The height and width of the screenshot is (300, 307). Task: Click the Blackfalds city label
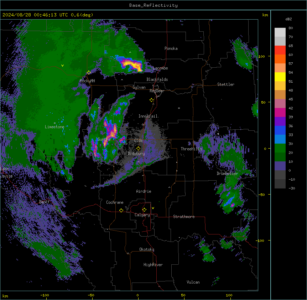(x=157, y=79)
